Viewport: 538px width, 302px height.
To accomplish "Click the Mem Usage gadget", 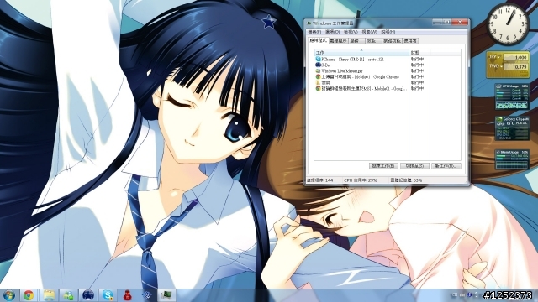I will tap(512, 159).
